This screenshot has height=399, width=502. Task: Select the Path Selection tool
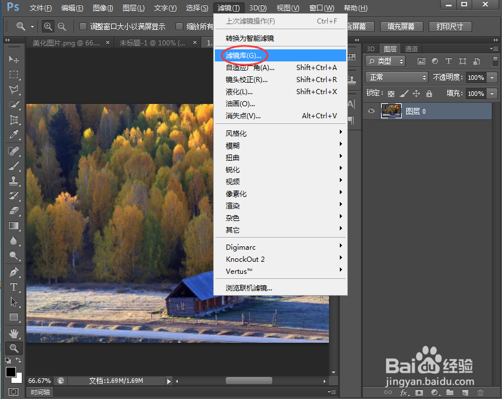(x=14, y=302)
